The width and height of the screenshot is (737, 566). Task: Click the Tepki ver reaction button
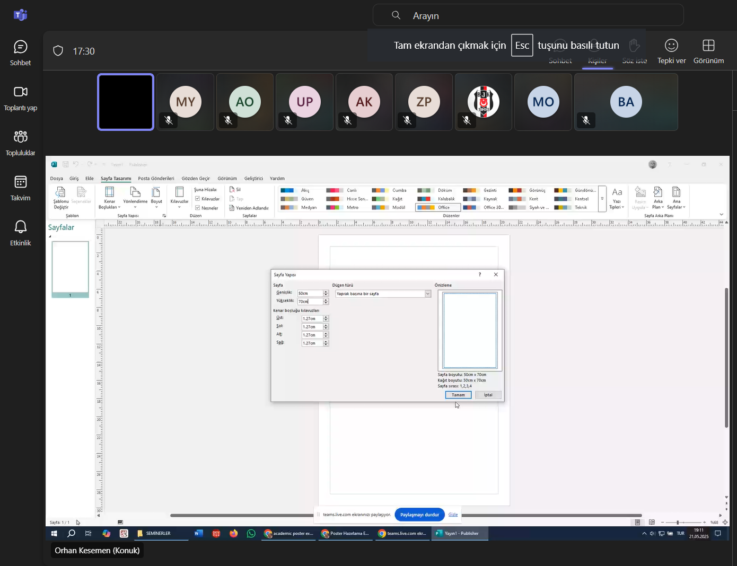pyautogui.click(x=671, y=51)
